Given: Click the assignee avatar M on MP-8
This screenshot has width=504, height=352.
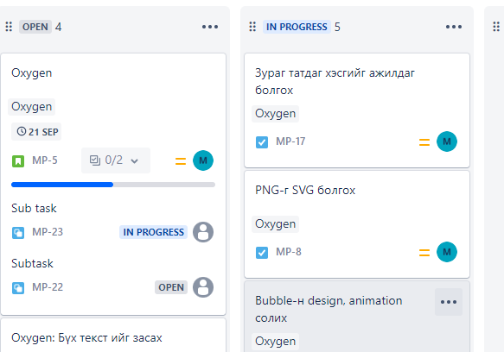Looking at the screenshot, I should tap(447, 252).
